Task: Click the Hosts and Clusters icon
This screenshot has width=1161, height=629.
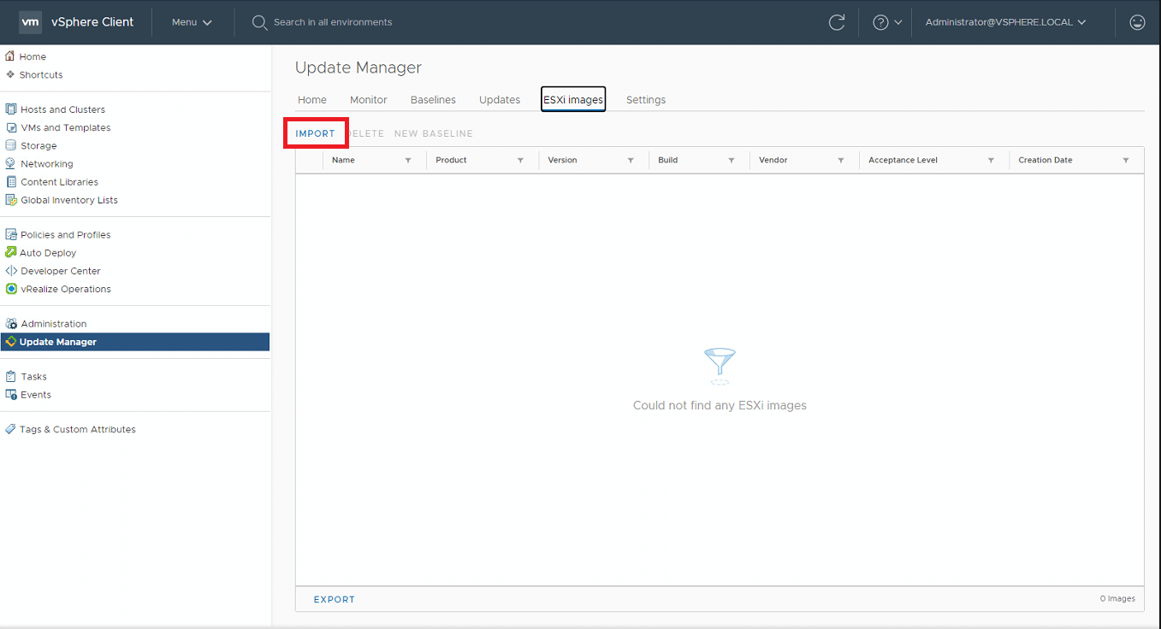Action: coord(11,109)
